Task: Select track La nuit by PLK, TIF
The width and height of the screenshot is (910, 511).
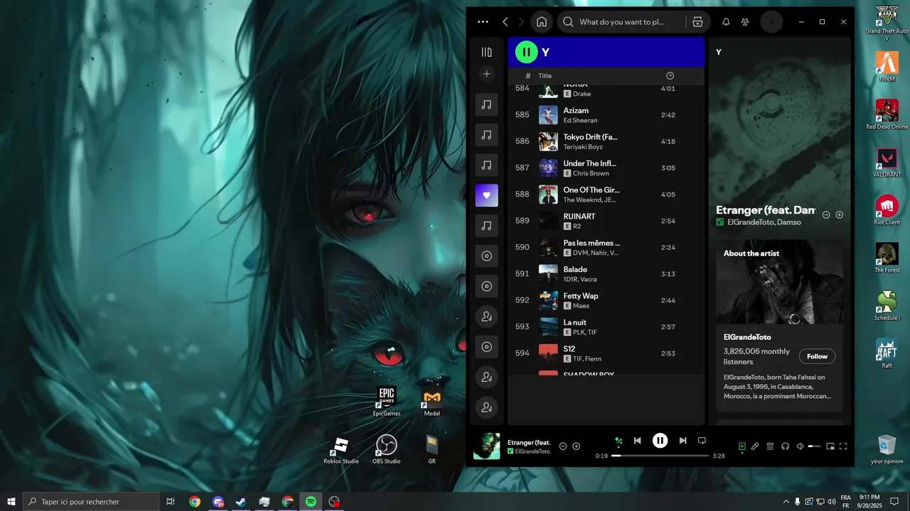Action: [x=606, y=327]
